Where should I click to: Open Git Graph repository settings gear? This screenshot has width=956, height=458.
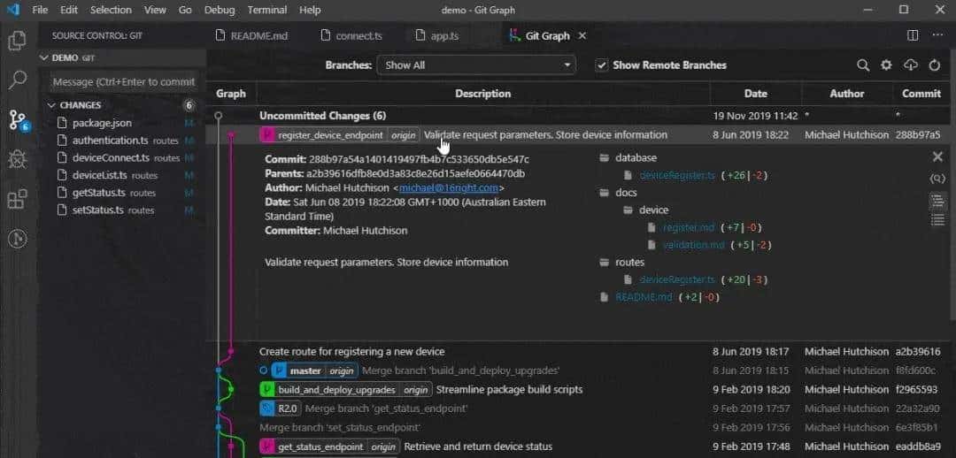886,65
